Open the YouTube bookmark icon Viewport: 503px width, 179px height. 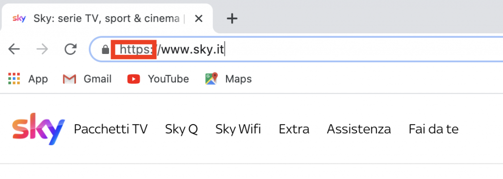134,79
